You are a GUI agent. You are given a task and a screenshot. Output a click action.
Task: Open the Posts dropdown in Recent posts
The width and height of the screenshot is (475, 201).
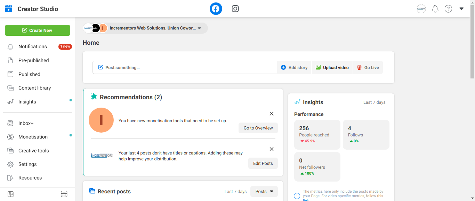click(x=264, y=191)
